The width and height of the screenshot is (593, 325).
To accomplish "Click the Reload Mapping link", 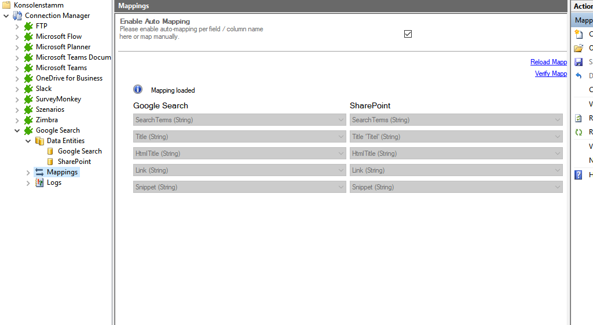I will (548, 62).
